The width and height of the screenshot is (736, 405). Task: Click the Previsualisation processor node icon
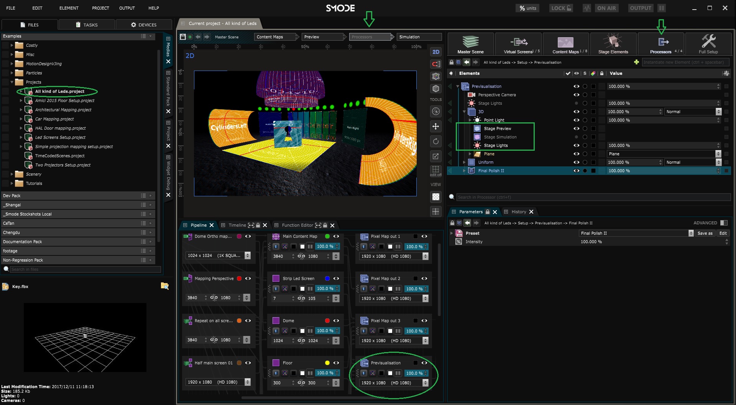365,363
